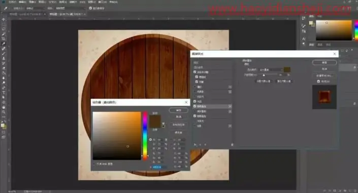Switch to the first document tab
Image resolution: width=358 pixels, height=193 pixels.
[27, 14]
